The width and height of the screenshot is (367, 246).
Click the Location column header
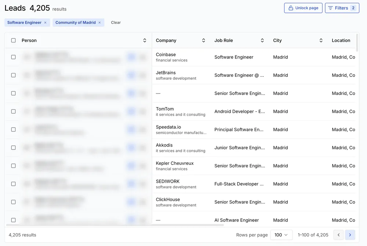pyautogui.click(x=341, y=40)
